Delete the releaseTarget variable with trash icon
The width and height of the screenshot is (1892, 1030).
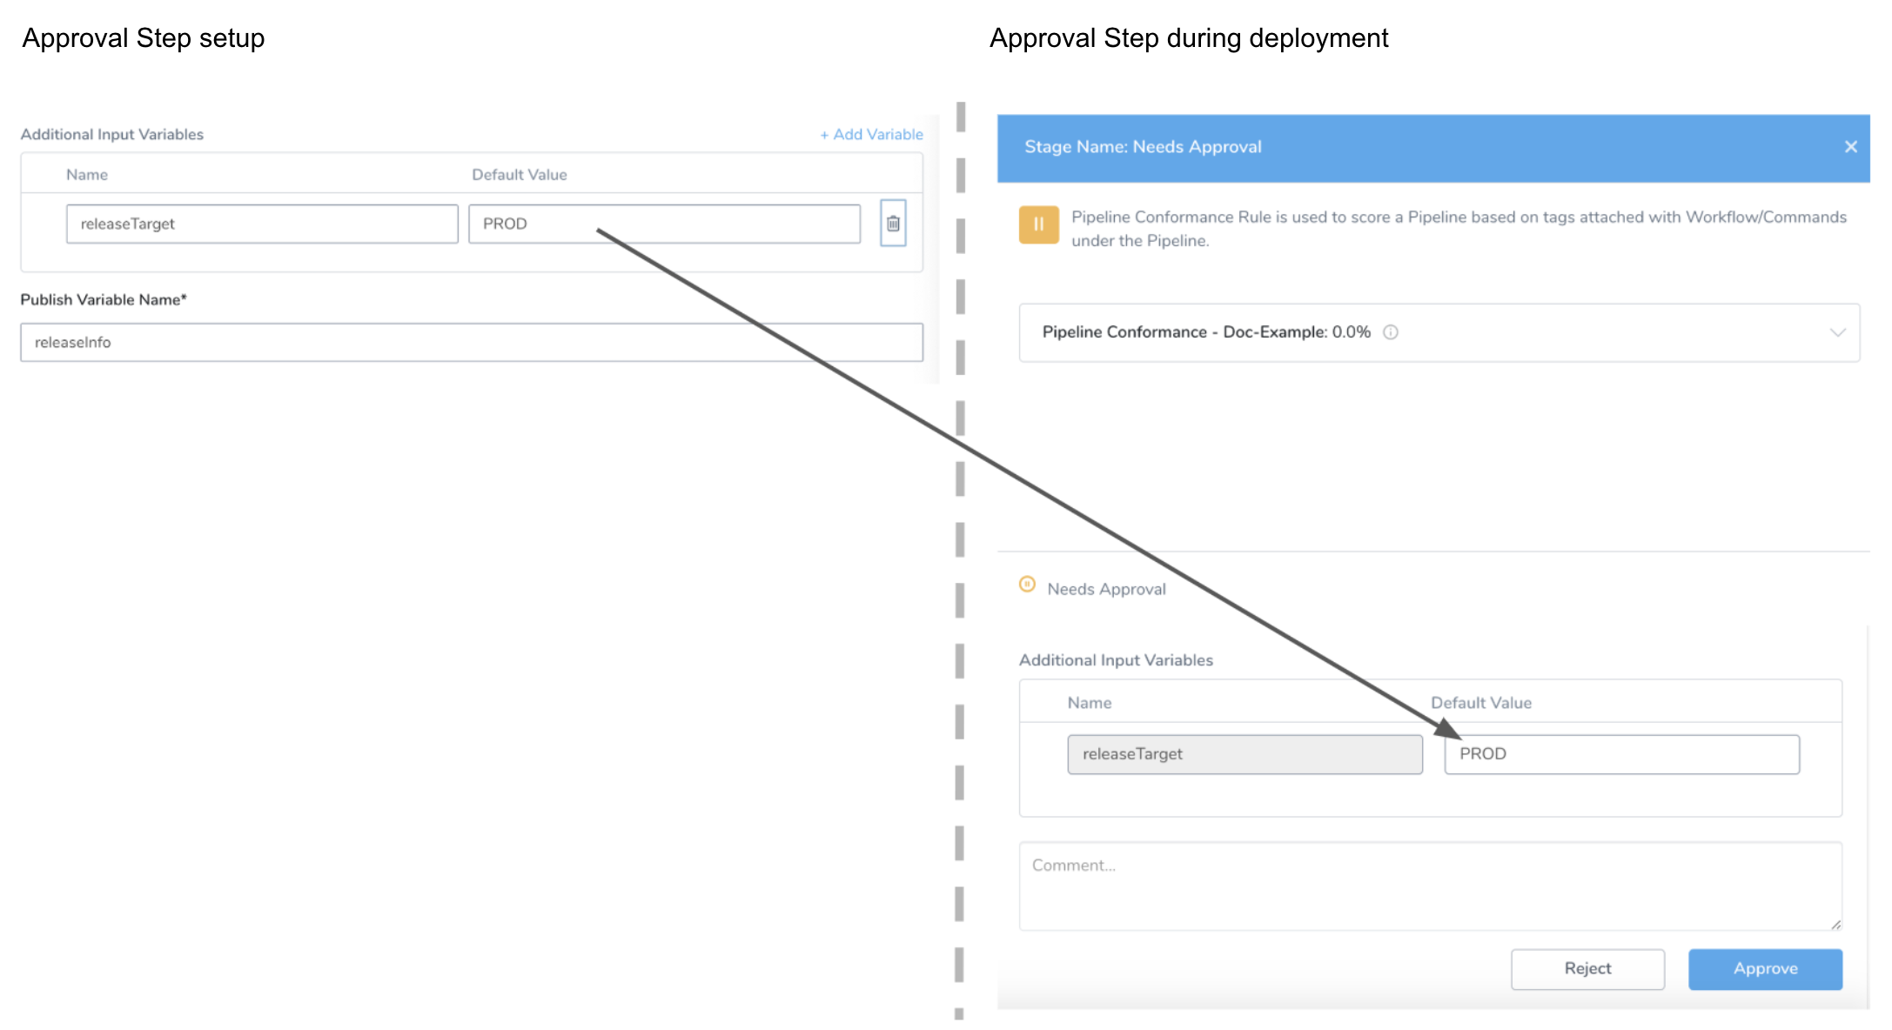pyautogui.click(x=893, y=224)
